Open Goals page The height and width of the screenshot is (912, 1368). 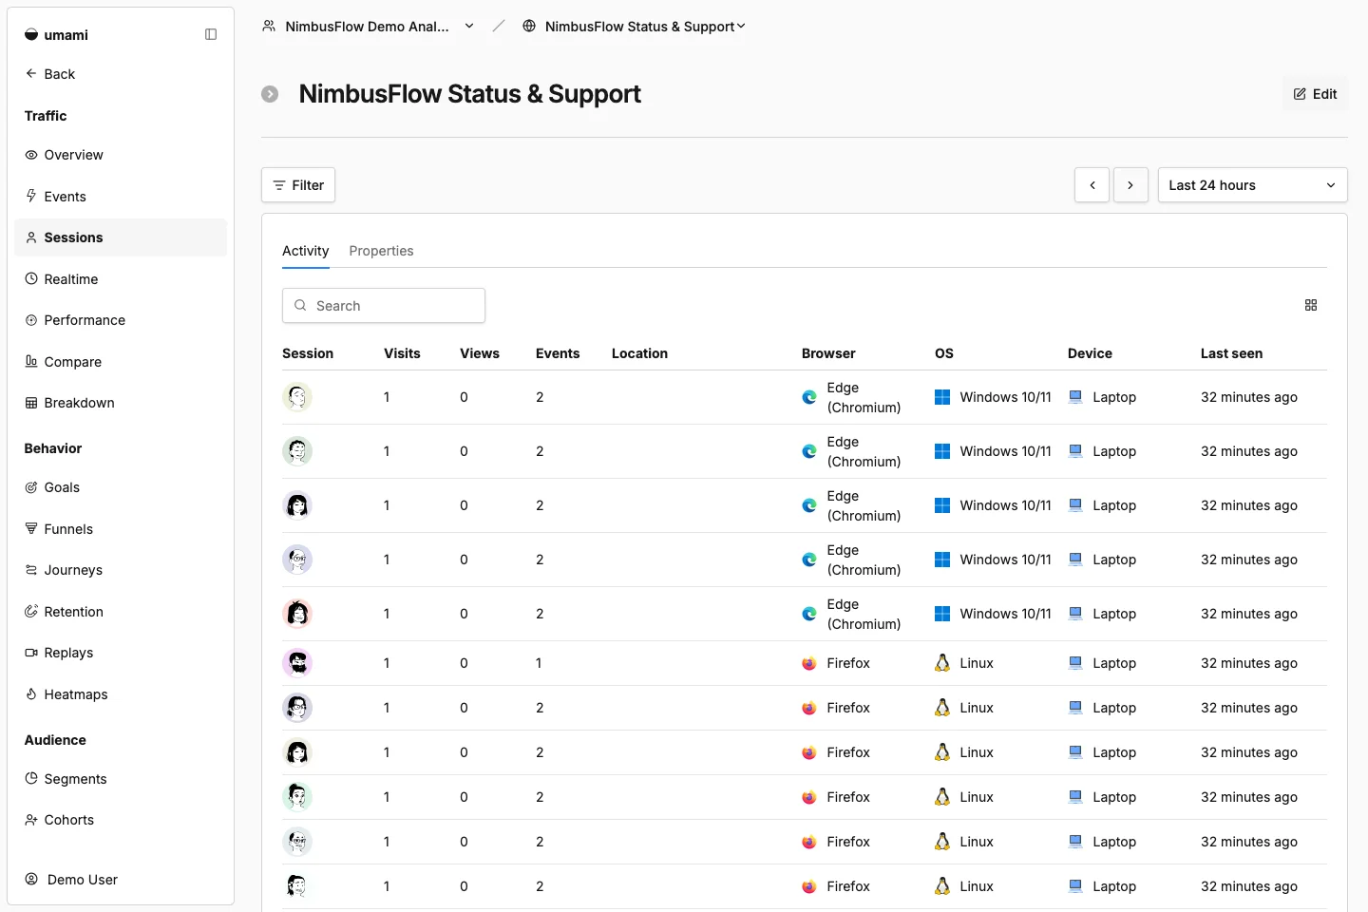[x=121, y=487]
